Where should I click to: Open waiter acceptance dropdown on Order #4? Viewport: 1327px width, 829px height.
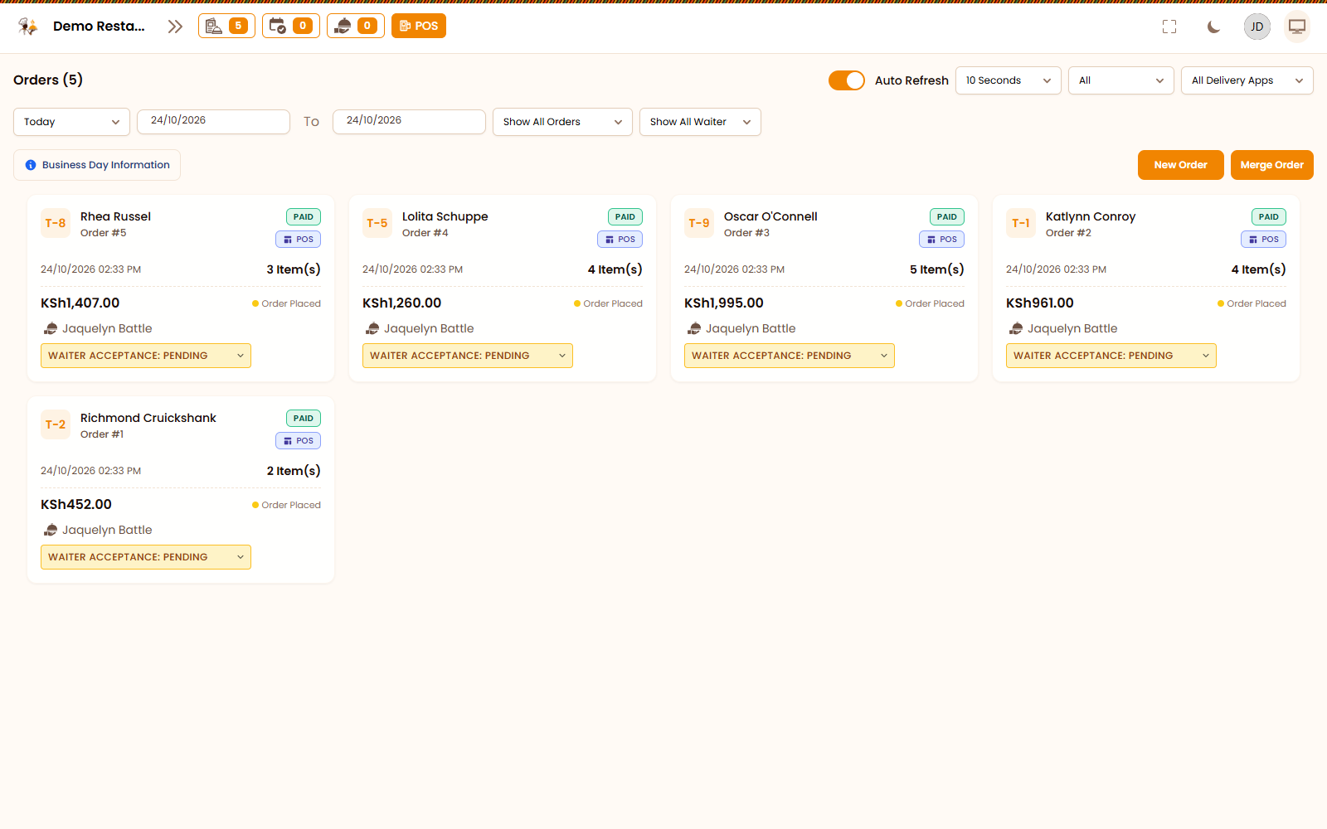[468, 356]
